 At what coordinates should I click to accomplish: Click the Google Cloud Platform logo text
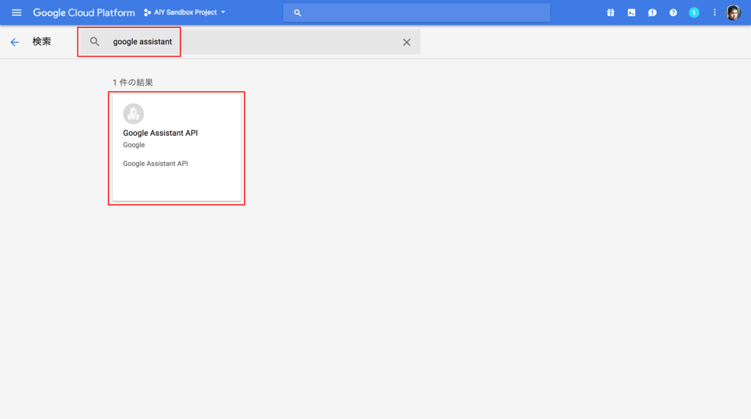84,12
